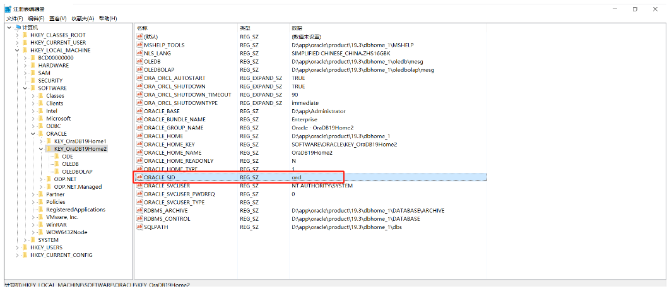Collapse the KEY_OraDB19Home2 key arrow
667x291 pixels.
(x=41, y=149)
